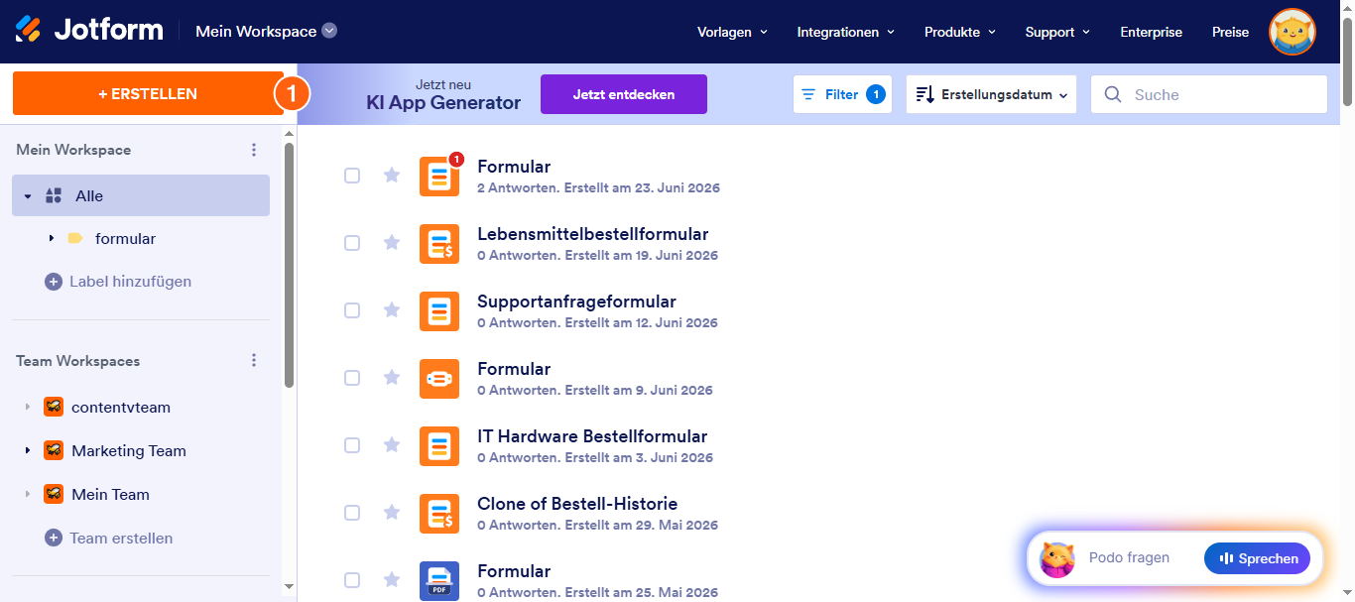Open the first Formular form icon with badge
Image resolution: width=1355 pixels, height=602 pixels.
coord(439,177)
